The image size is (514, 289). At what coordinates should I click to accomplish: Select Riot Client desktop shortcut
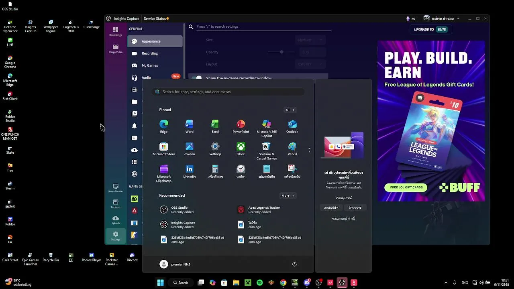point(10,96)
